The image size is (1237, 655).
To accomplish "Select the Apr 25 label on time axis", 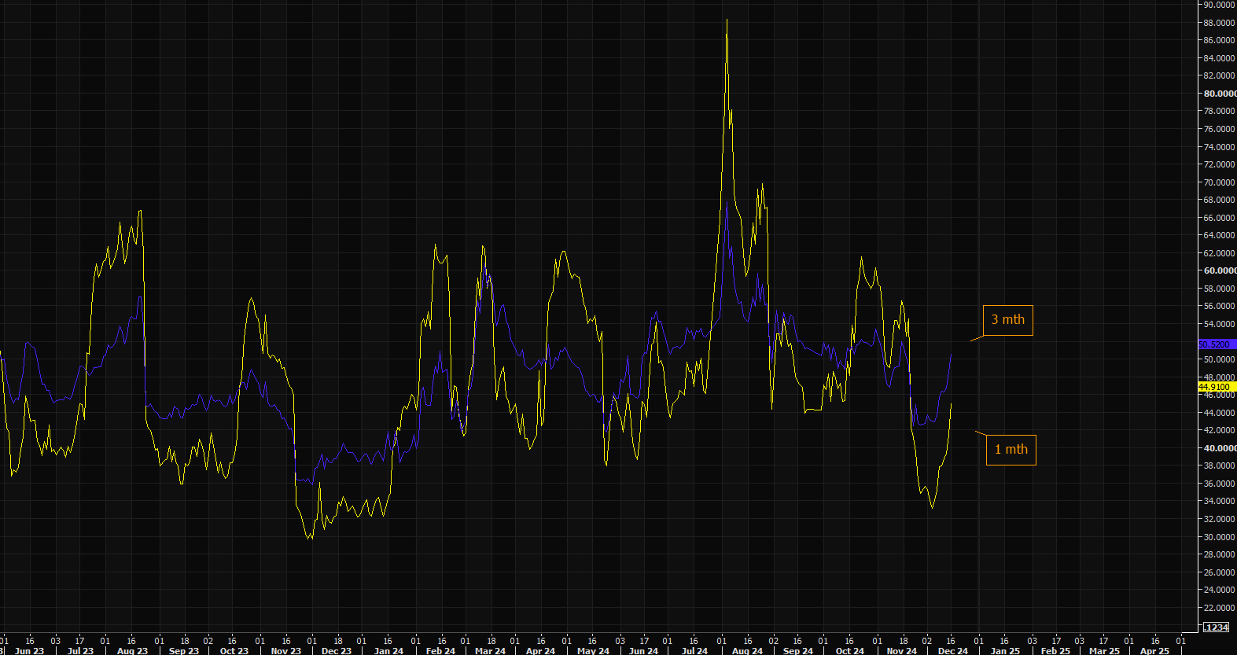I will pyautogui.click(x=1154, y=650).
